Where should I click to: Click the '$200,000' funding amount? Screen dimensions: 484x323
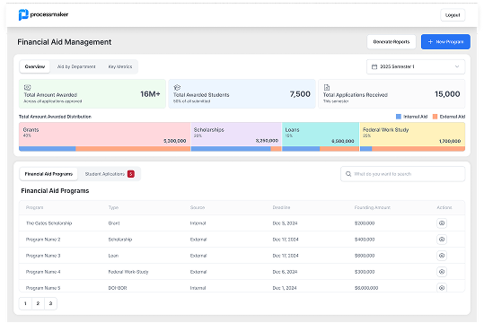(365, 223)
